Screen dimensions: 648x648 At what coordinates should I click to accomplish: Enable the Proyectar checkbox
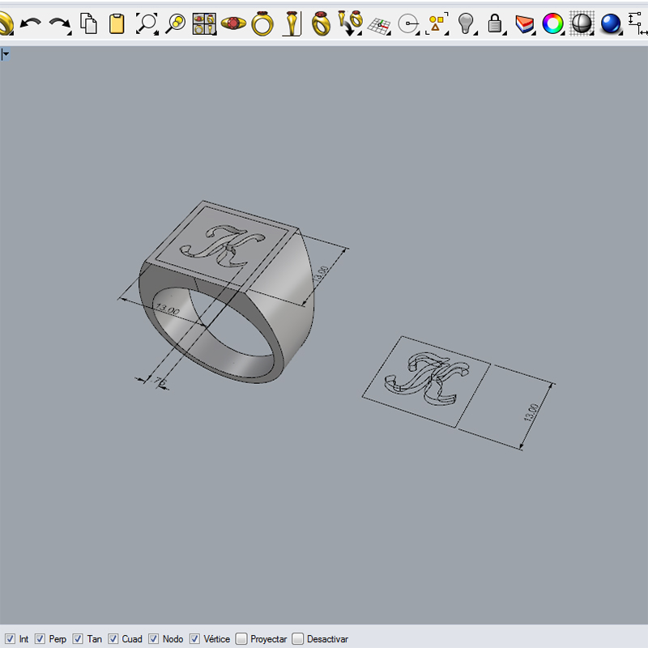(241, 639)
